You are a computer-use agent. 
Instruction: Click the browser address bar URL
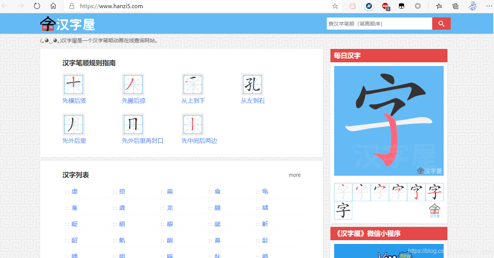[x=111, y=6]
